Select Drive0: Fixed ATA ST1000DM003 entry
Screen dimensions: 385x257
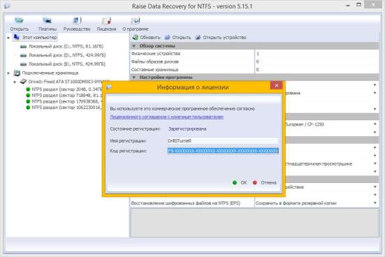point(68,82)
